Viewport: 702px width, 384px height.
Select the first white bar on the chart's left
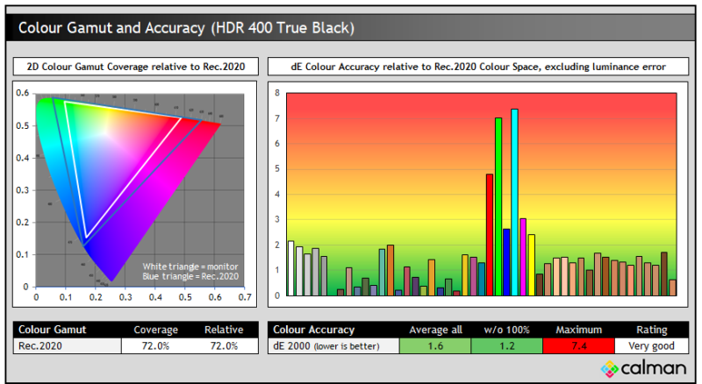coord(291,269)
